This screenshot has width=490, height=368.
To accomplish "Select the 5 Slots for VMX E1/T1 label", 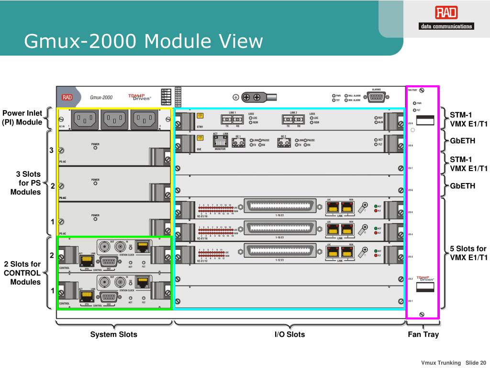I will coord(468,253).
